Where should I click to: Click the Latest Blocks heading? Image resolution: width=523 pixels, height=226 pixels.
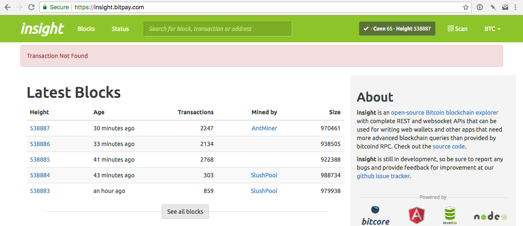(x=74, y=92)
